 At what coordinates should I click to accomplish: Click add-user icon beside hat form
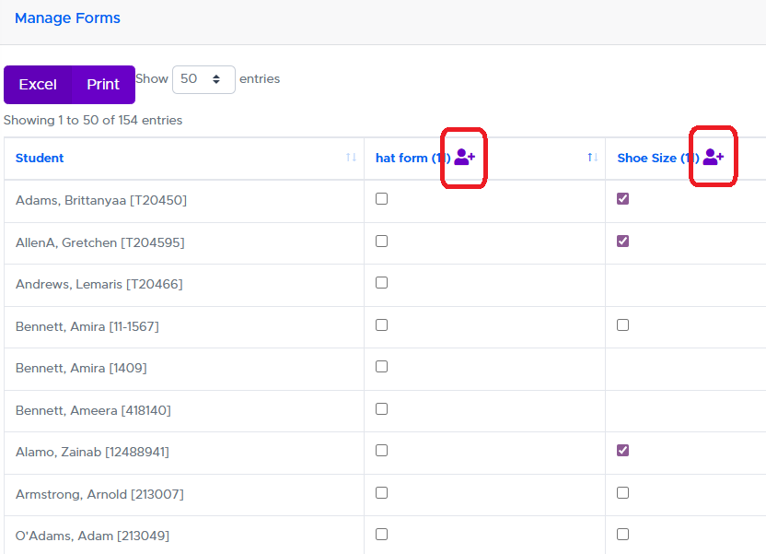pyautogui.click(x=464, y=158)
